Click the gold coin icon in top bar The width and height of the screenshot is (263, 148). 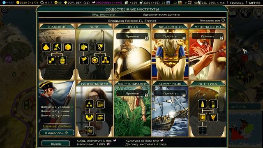(x=18, y=2)
